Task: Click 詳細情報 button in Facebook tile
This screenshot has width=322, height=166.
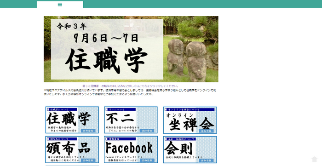Action: click(147, 160)
